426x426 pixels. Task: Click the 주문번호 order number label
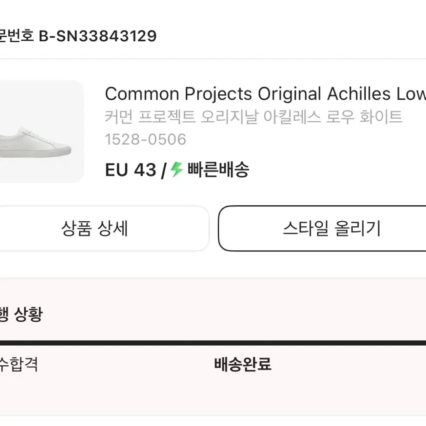tap(16, 36)
